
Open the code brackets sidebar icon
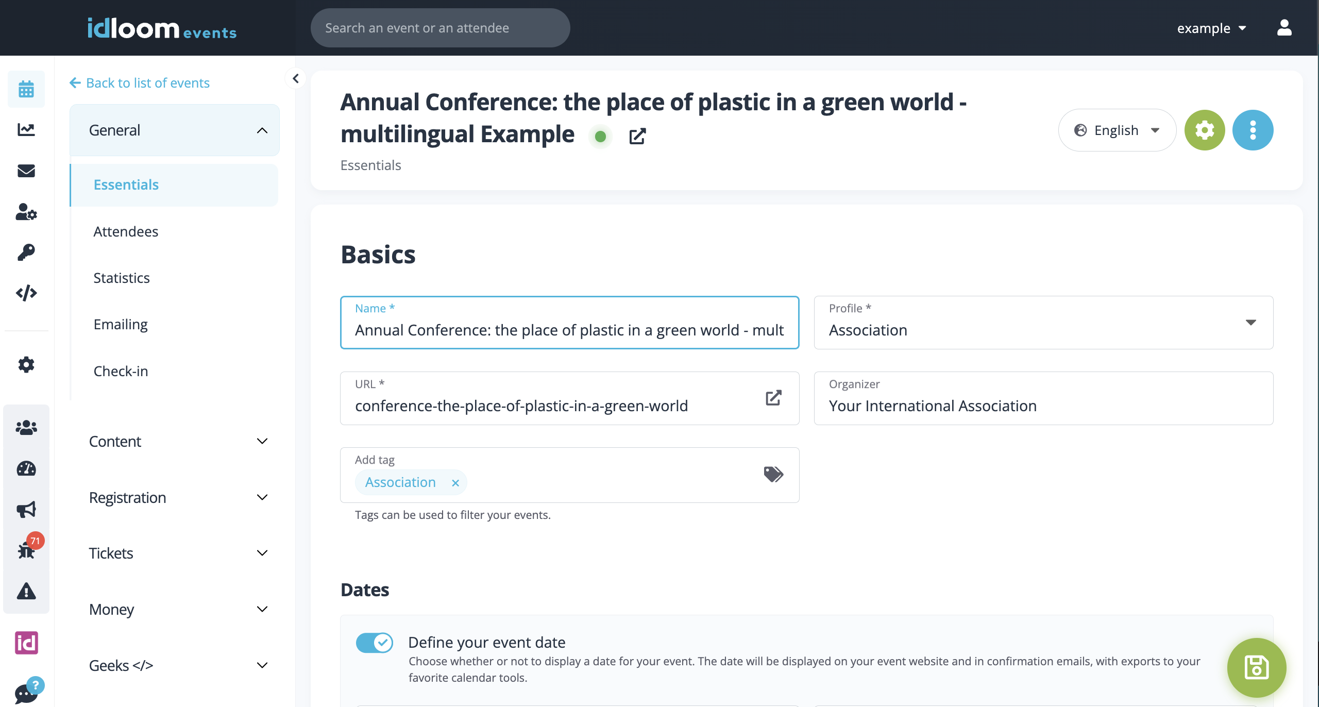[x=26, y=293]
